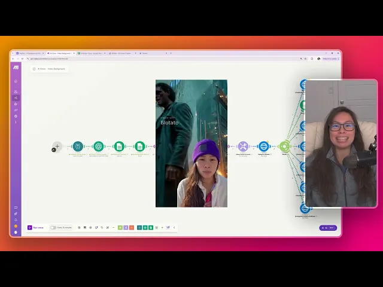Click the green OpenAI favorite square in toolbar

145,227
